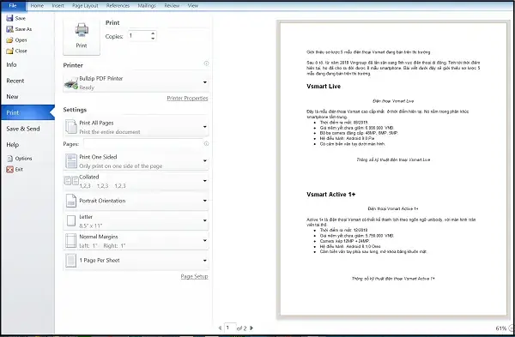Screen dimensions: 515x337
Task: Click the printer info icon beside Printer heading
Action: 206,63
